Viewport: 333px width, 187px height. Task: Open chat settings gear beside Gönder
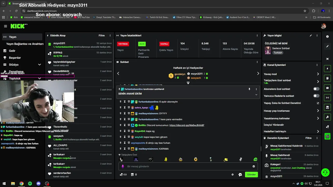coord(233,175)
